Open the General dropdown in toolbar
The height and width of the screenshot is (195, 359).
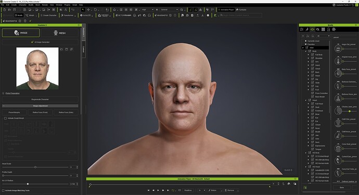[x=169, y=10]
